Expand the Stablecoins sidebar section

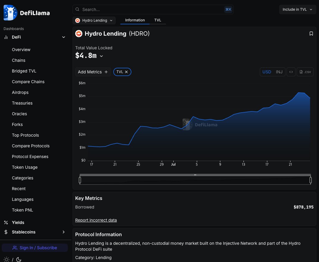click(x=64, y=232)
